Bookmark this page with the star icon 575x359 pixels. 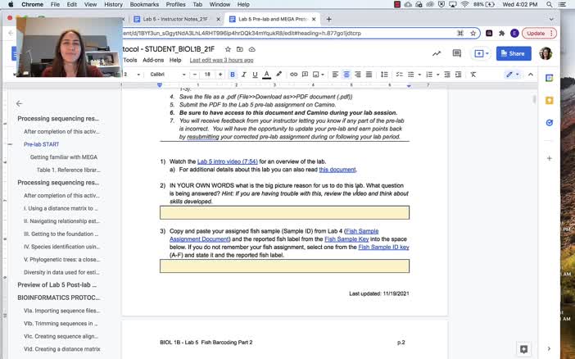pos(473,34)
